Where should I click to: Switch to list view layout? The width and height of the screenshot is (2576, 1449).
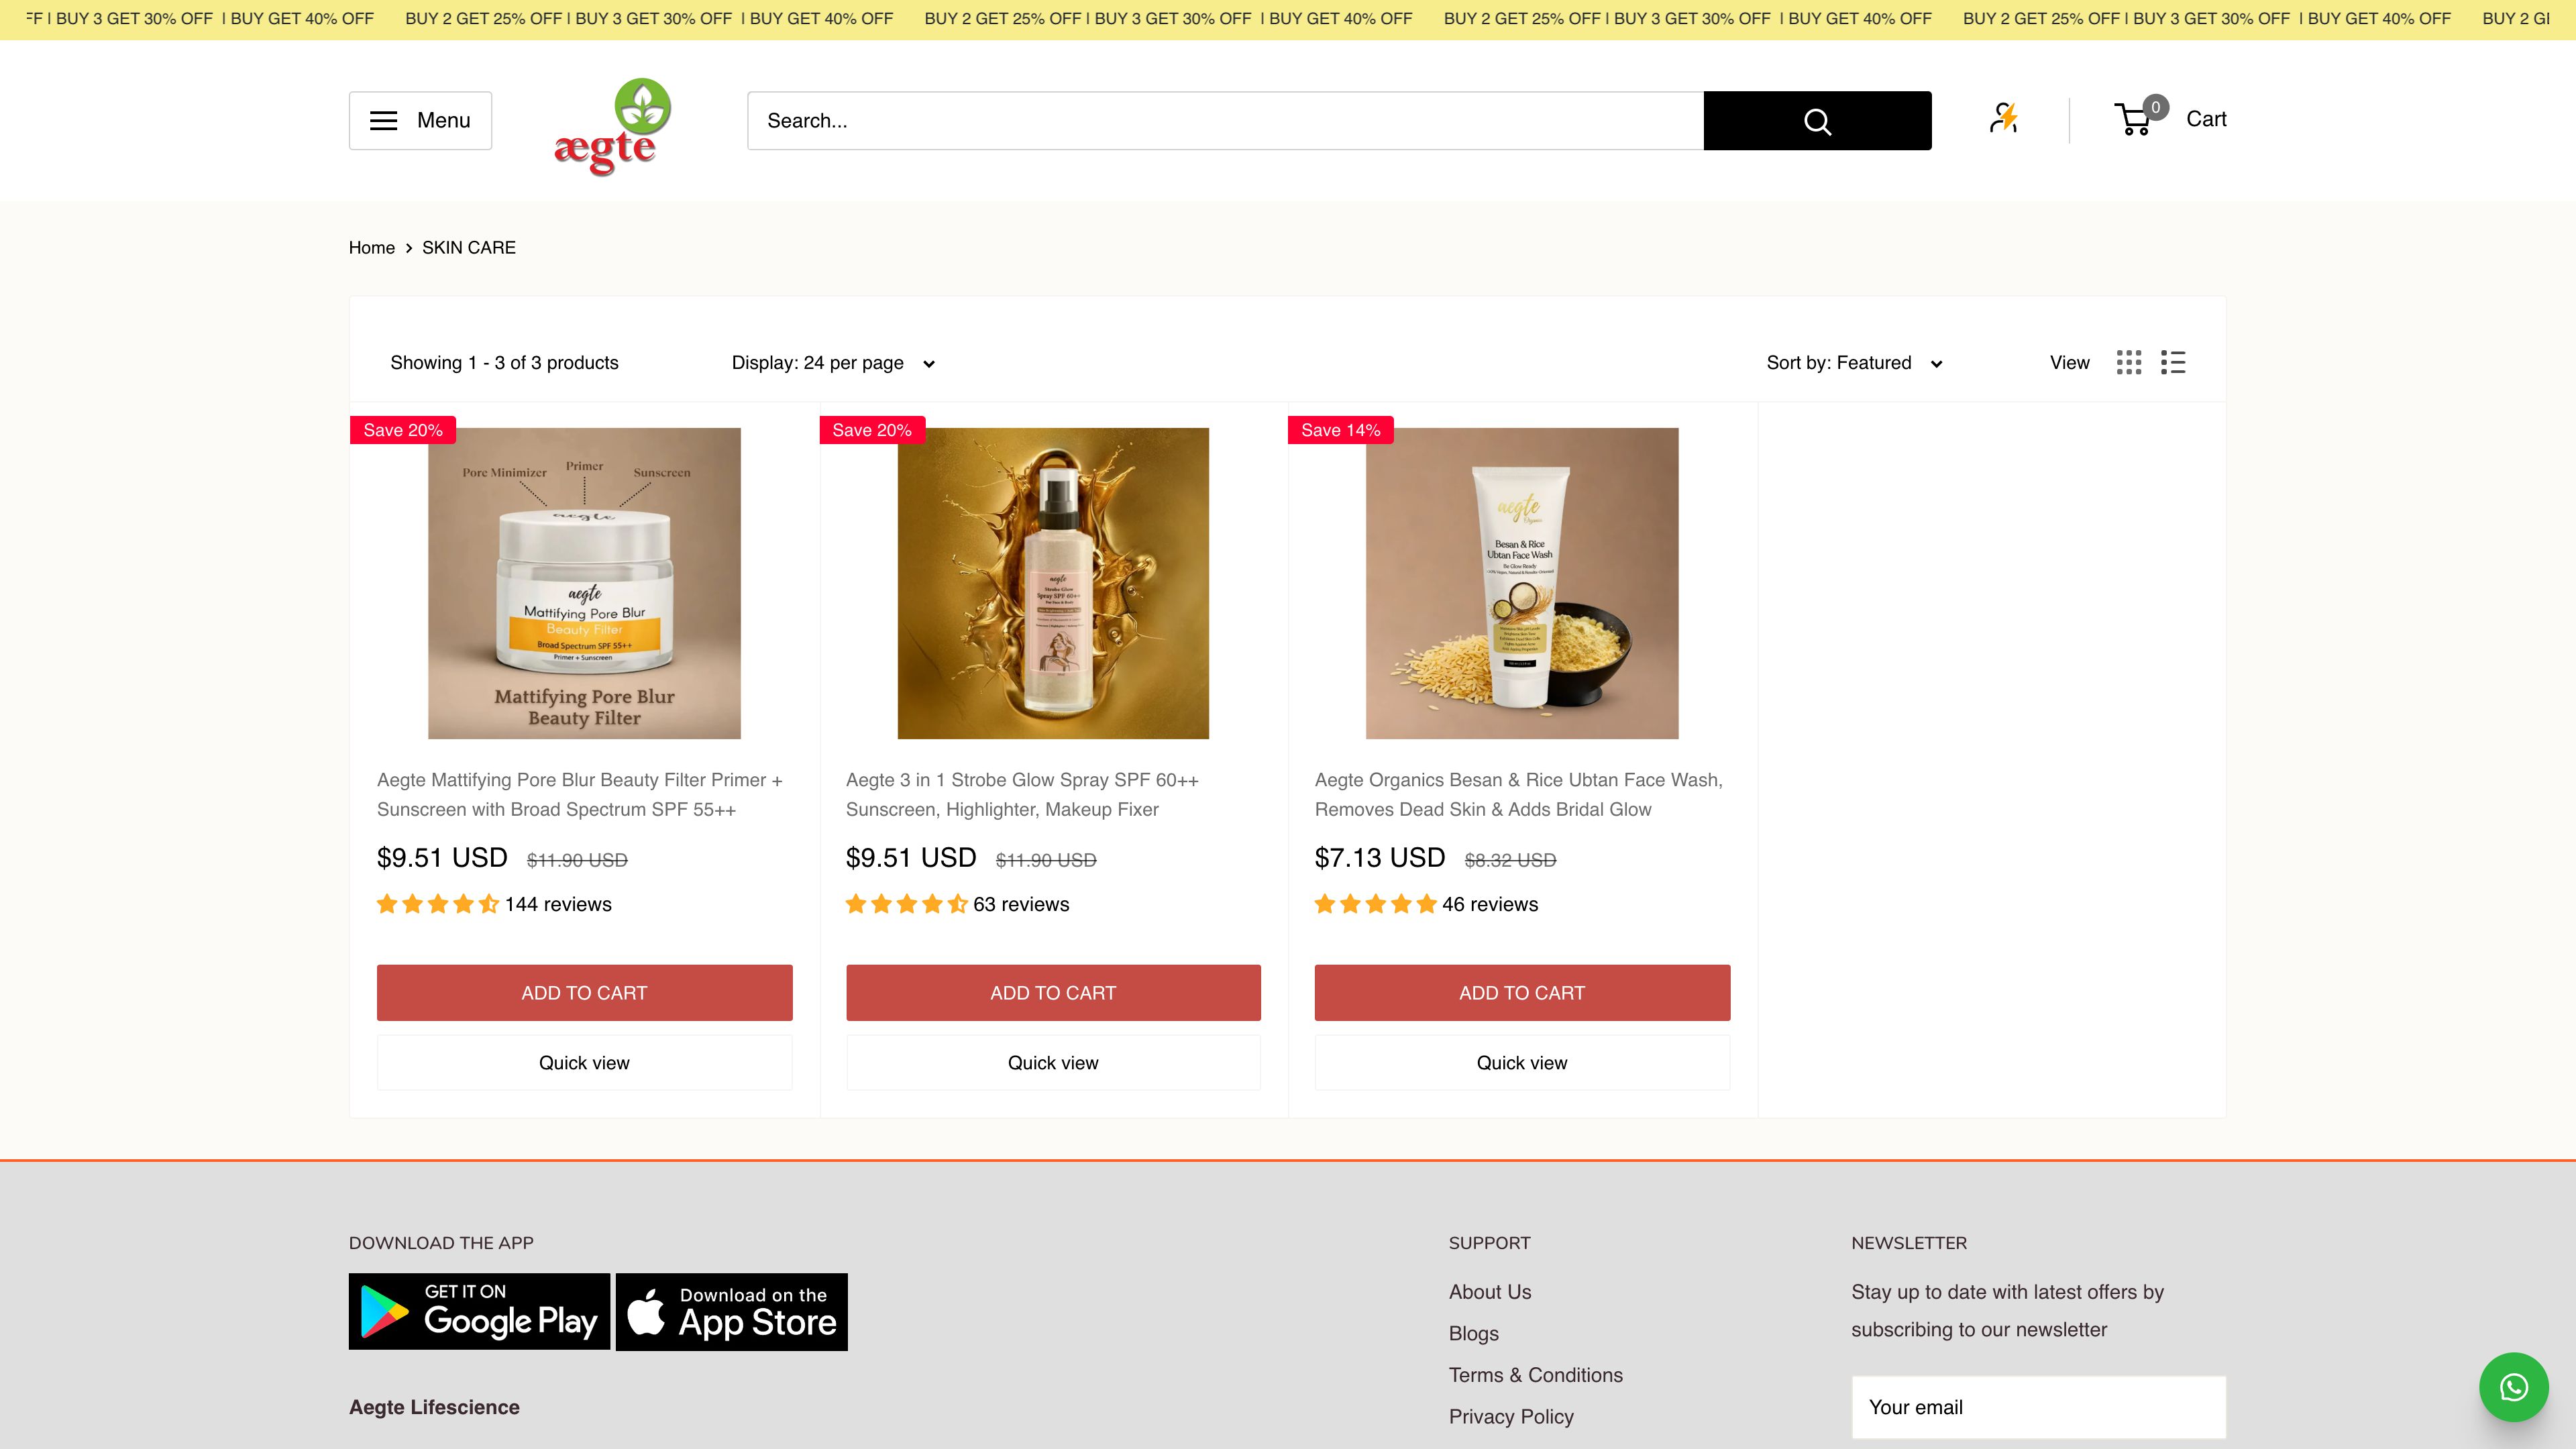[2173, 362]
